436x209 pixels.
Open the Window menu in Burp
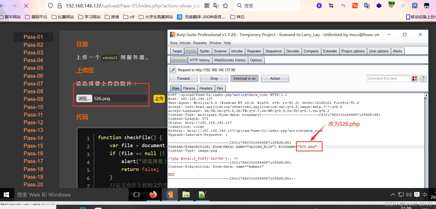tap(215, 43)
